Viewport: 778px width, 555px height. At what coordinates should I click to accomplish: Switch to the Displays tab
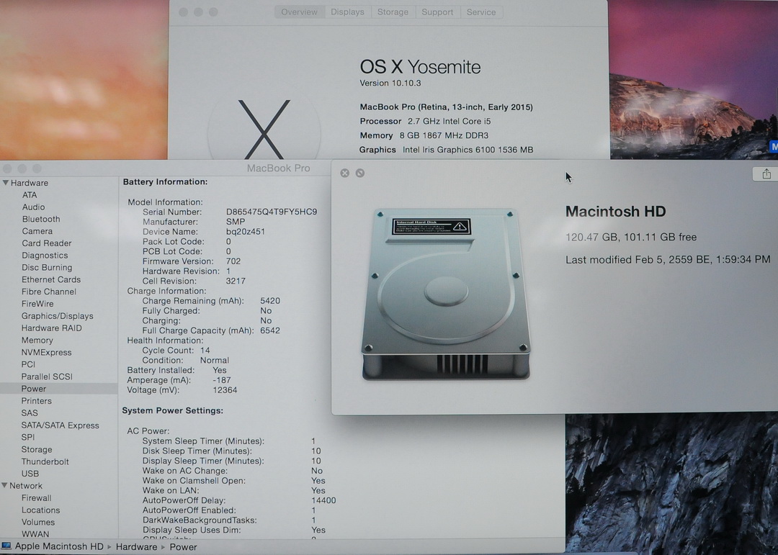[347, 12]
